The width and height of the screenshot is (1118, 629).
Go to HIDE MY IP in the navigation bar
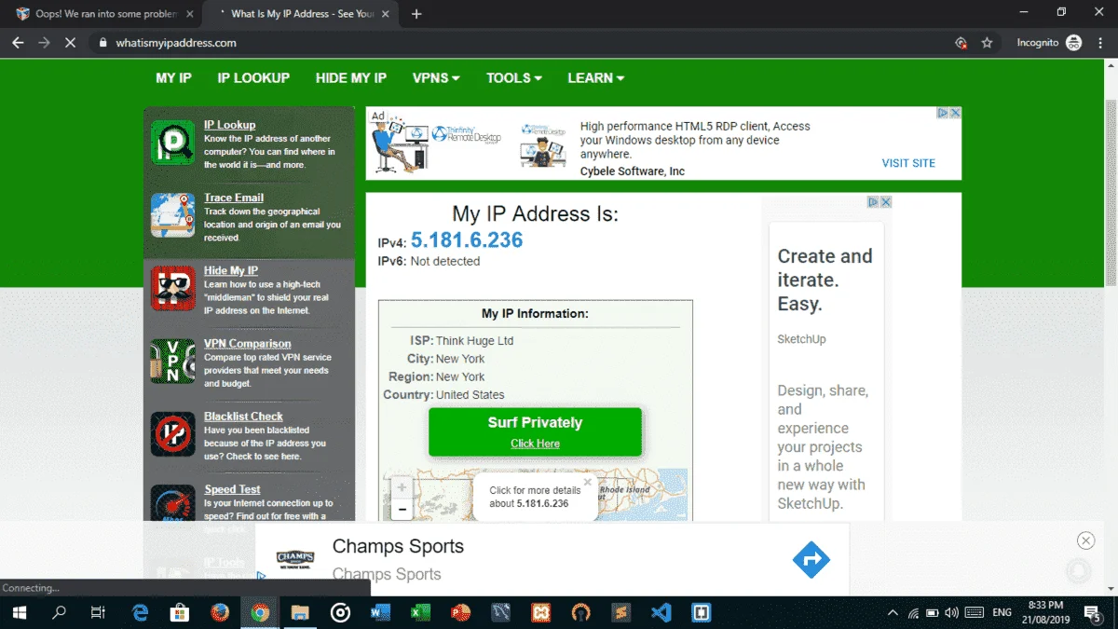pyautogui.click(x=351, y=78)
